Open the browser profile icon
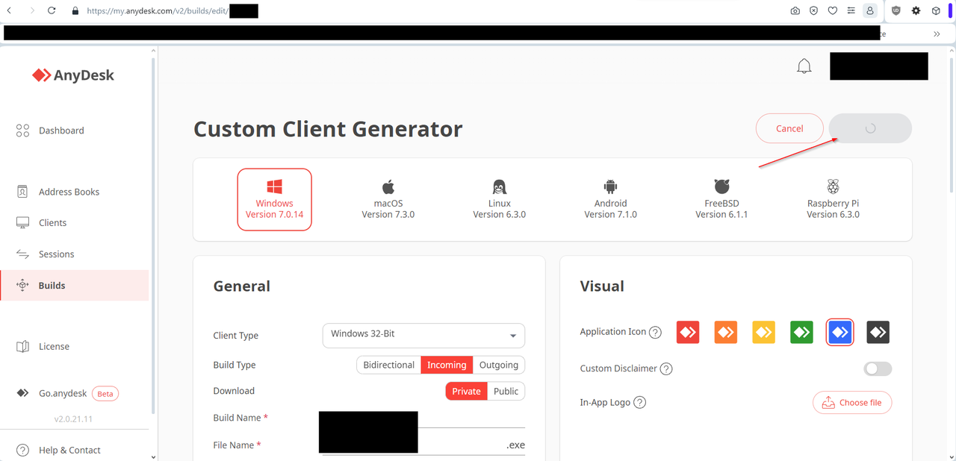 point(869,11)
